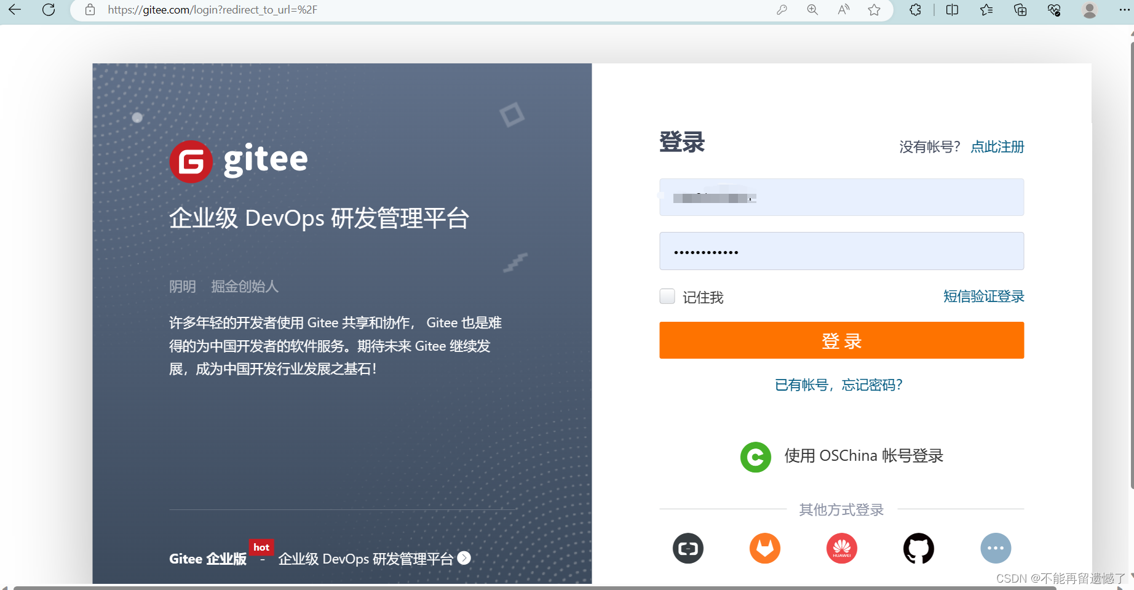Show more login methods ellipsis icon
The height and width of the screenshot is (590, 1134).
click(x=996, y=548)
